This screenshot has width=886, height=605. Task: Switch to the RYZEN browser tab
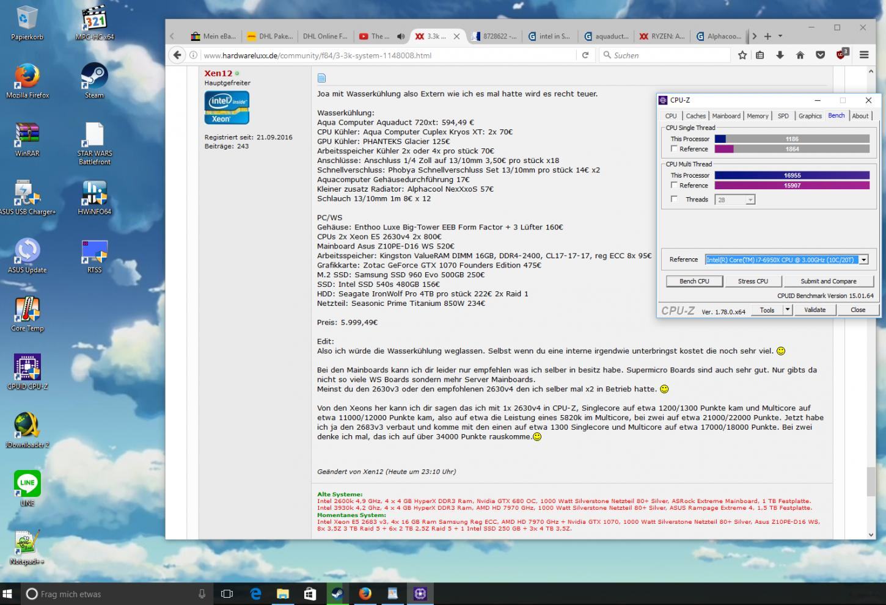click(662, 37)
